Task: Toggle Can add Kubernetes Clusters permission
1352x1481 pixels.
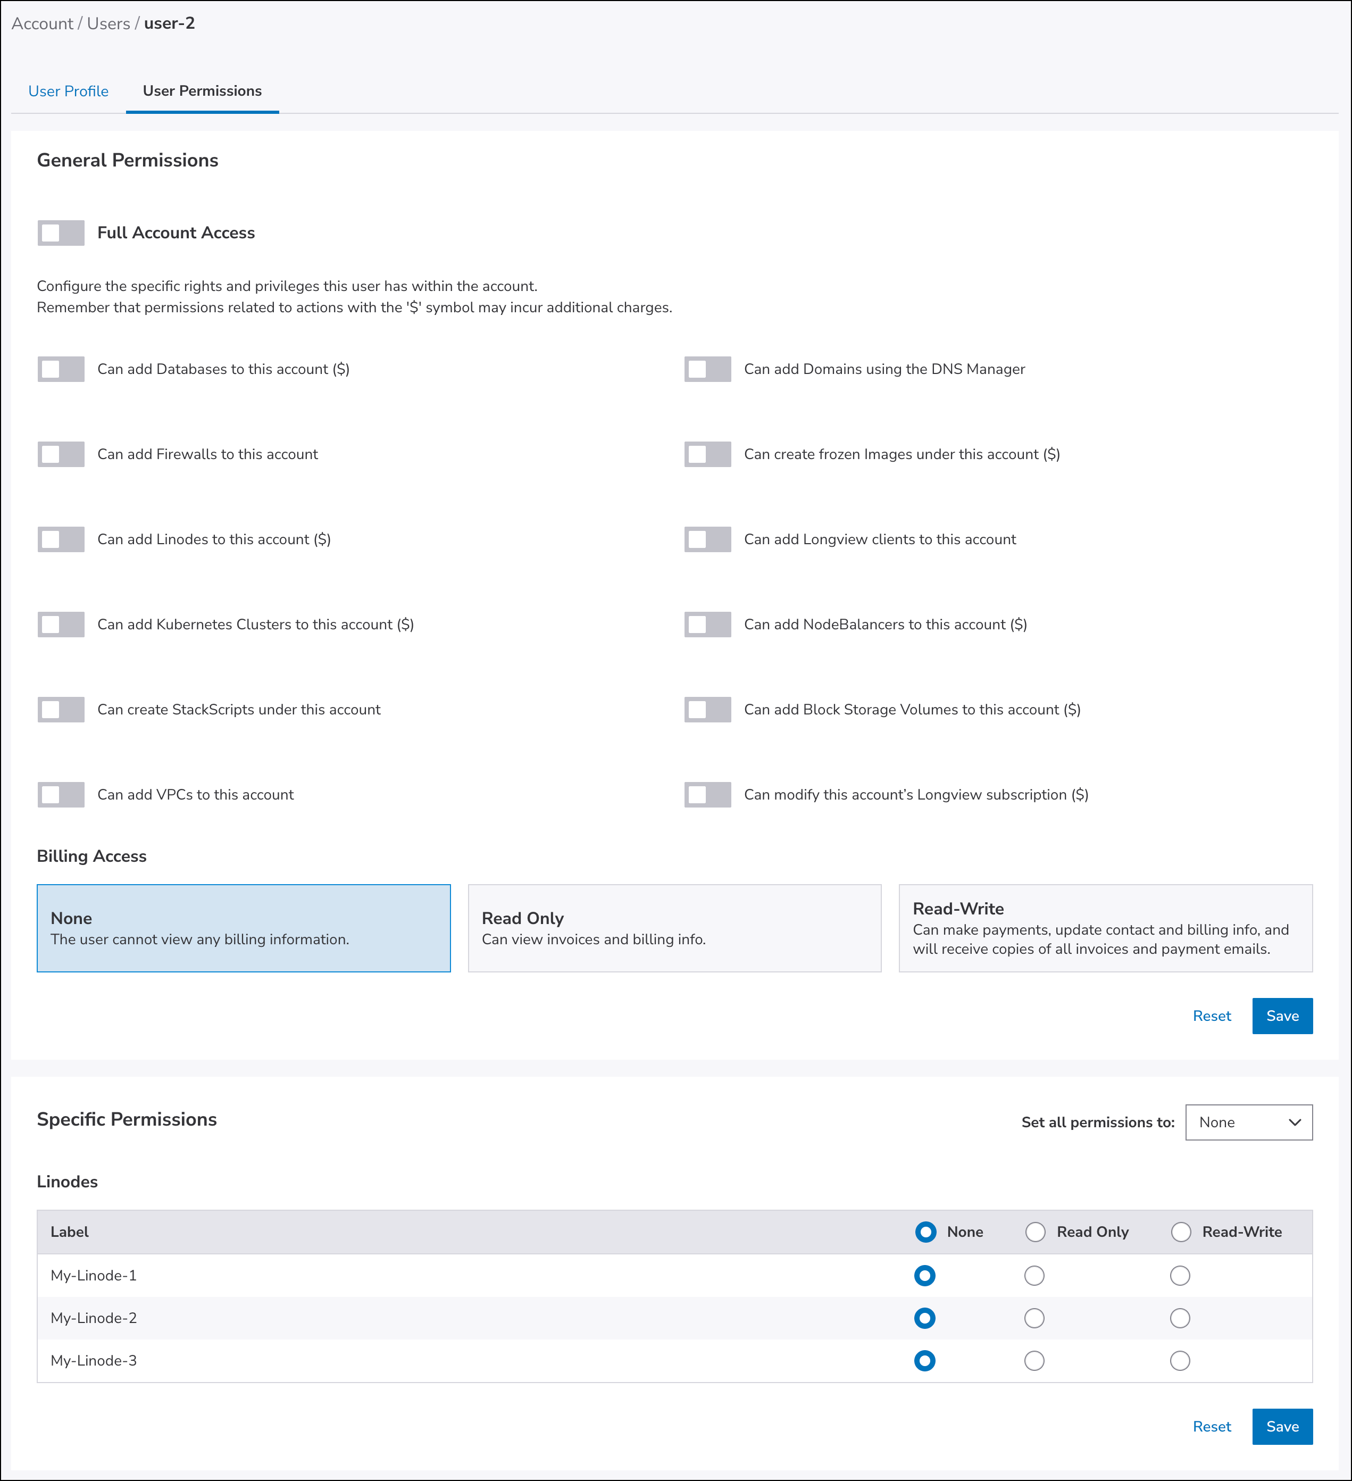Action: (x=61, y=625)
